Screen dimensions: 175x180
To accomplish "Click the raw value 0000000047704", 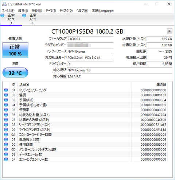I will point(153,115).
